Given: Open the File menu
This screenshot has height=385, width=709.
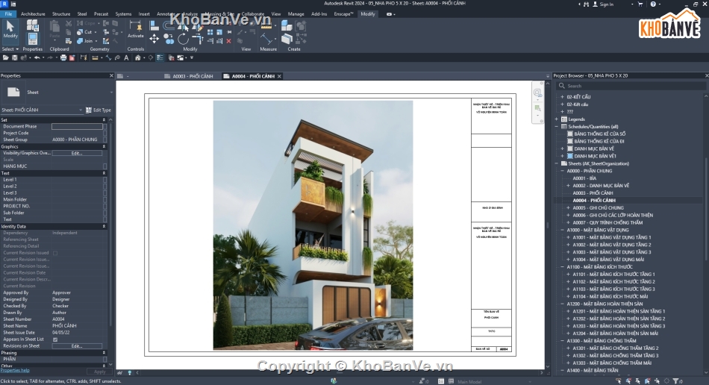Looking at the screenshot, I should coord(8,14).
